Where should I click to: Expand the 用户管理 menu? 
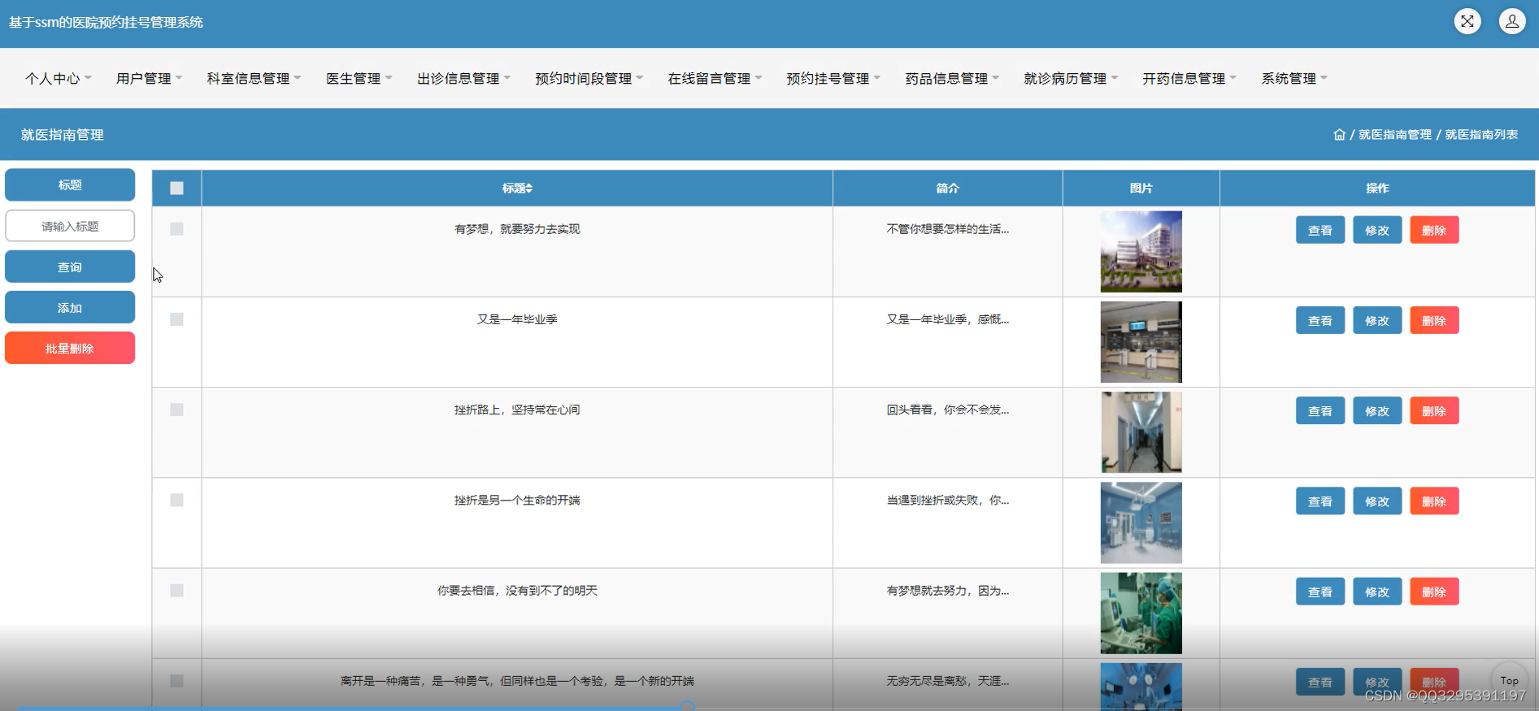tap(149, 78)
